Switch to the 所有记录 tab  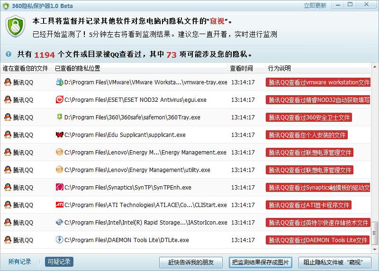point(19,262)
